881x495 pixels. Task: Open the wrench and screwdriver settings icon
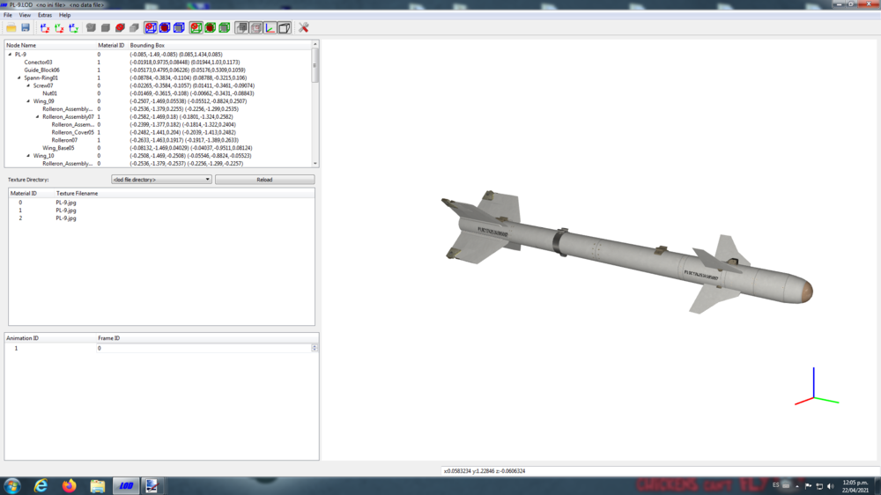tap(303, 27)
